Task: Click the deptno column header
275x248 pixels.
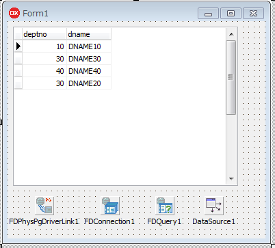Action: point(44,34)
